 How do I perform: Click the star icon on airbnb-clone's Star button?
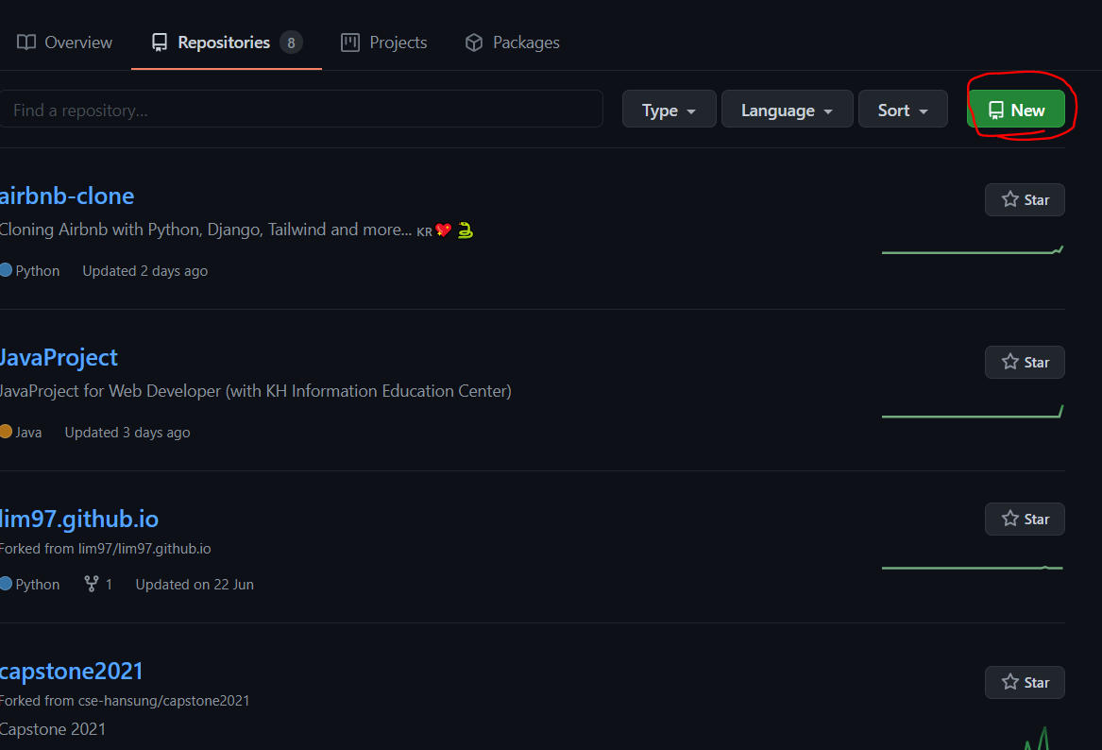click(1010, 199)
